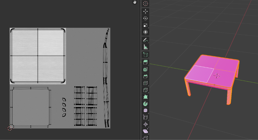Viewport: 258px width, 140px height.
Task: Activate the Extrude Region tool
Action: [x=145, y=62]
